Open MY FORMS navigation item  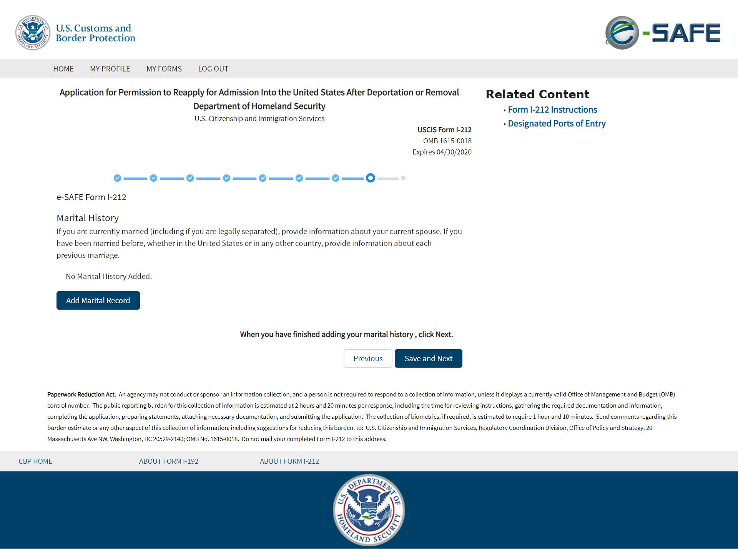point(164,69)
